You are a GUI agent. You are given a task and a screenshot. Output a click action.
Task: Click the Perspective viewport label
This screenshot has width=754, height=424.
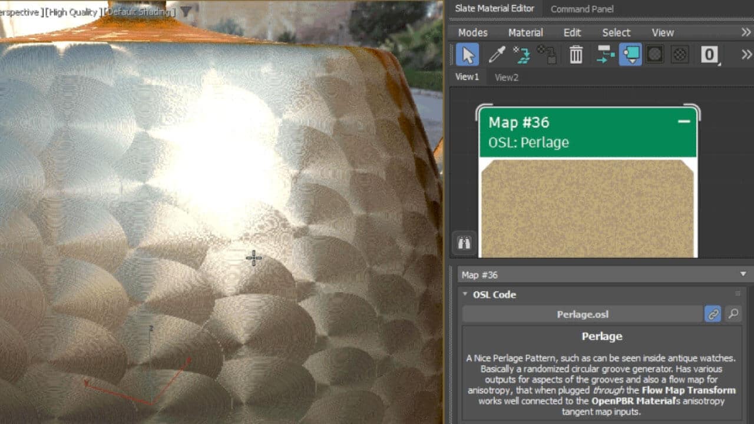pos(20,12)
